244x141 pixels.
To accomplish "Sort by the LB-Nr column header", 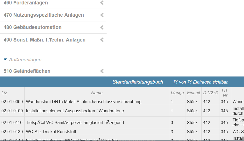I will (x=225, y=93).
